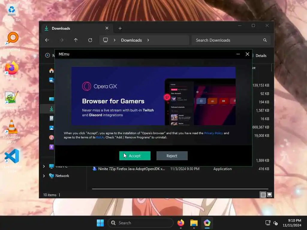Click the 10 items status text

(x=50, y=195)
